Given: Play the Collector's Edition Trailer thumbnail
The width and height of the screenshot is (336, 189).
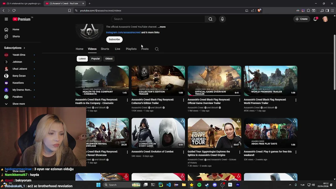Looking at the screenshot, I should pyautogui.click(x=158, y=81).
